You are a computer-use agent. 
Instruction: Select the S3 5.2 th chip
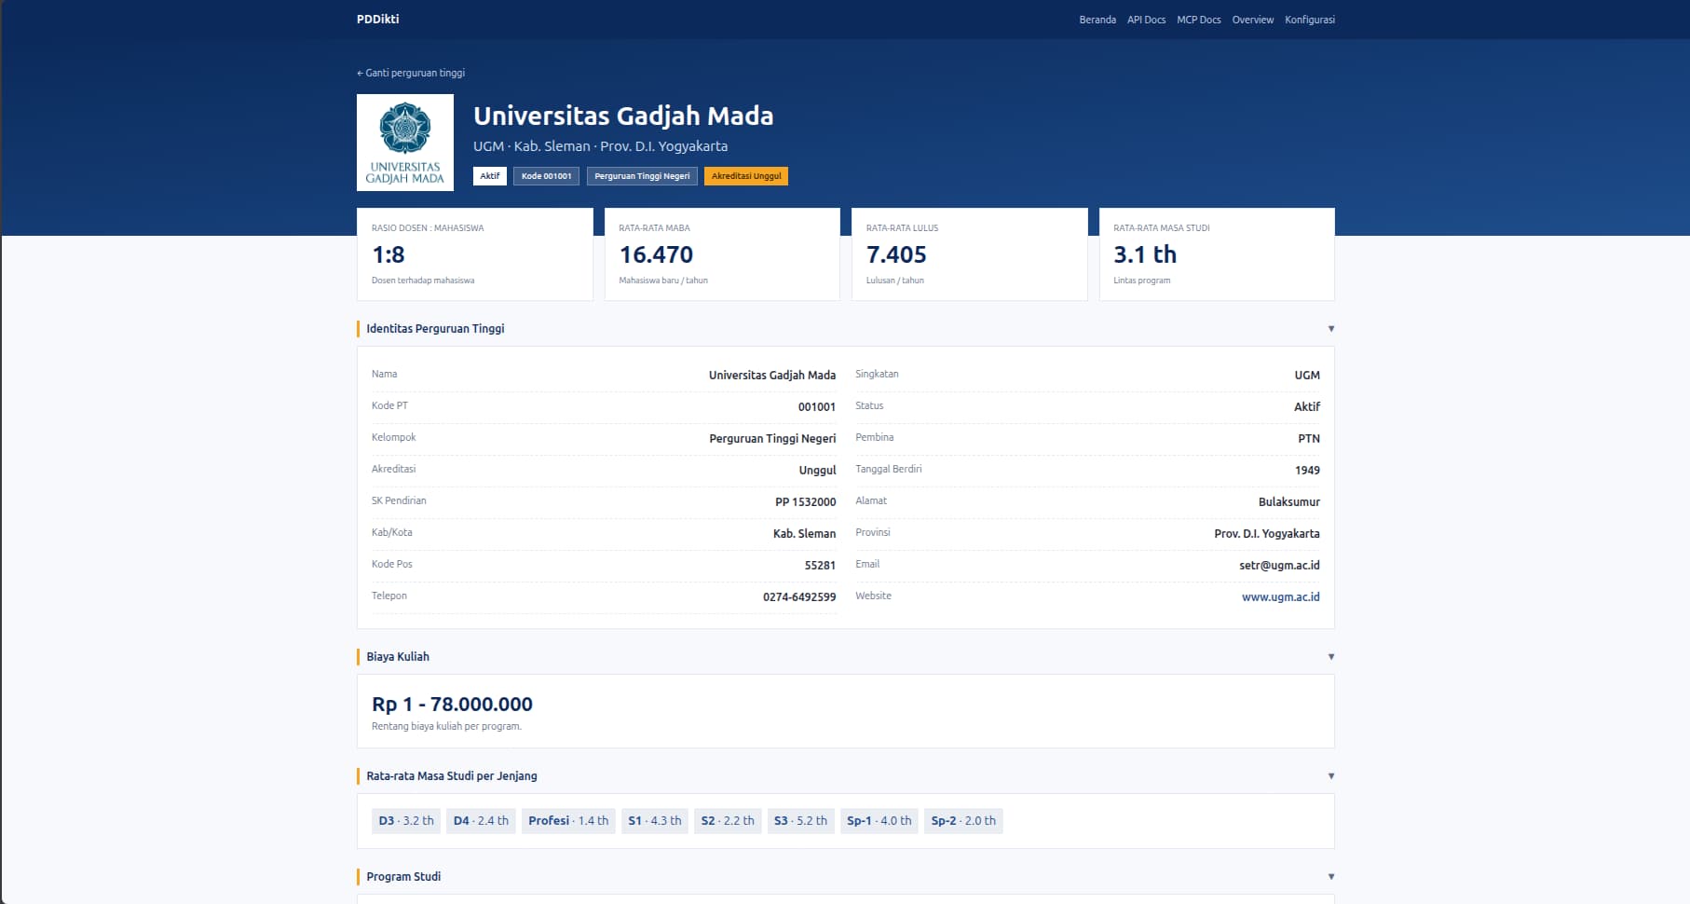pyautogui.click(x=800, y=821)
